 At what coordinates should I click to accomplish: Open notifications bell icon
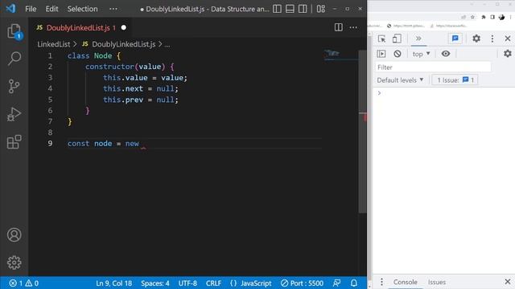354,283
